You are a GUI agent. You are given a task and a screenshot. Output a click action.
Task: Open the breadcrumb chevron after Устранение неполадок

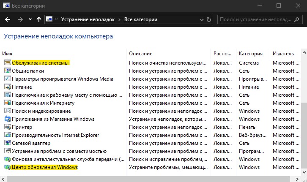point(119,19)
